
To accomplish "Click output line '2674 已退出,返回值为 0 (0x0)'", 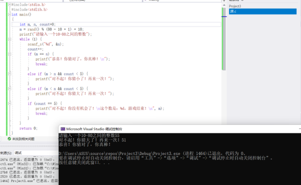I will pyautogui.click(x=27, y=160).
